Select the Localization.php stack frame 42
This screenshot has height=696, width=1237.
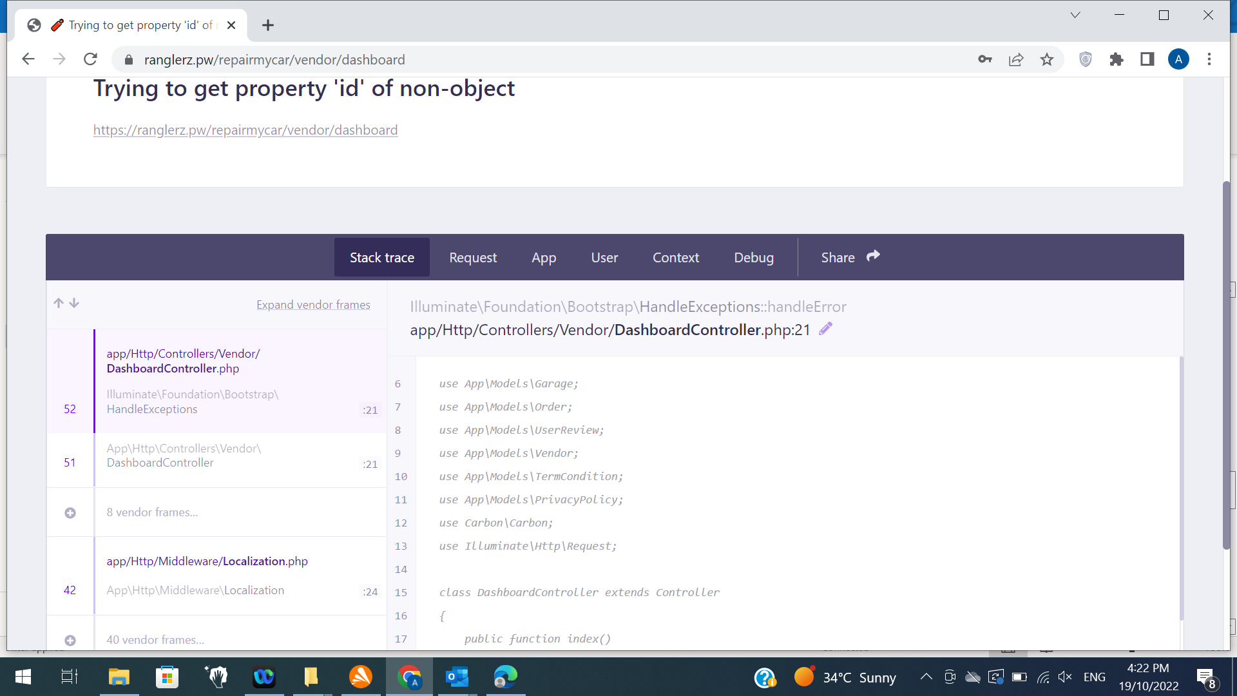point(216,575)
